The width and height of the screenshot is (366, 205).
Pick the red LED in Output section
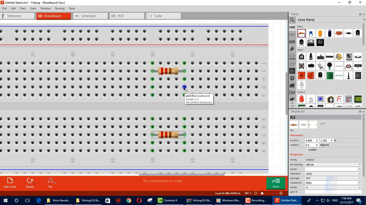[301, 99]
